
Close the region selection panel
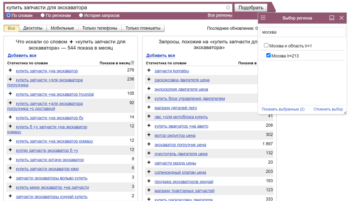tap(341, 18)
